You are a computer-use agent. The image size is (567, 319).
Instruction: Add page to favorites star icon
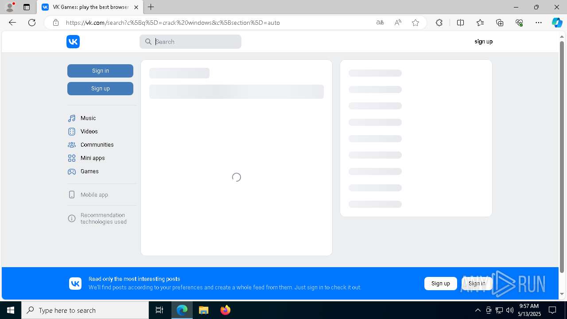tap(416, 23)
